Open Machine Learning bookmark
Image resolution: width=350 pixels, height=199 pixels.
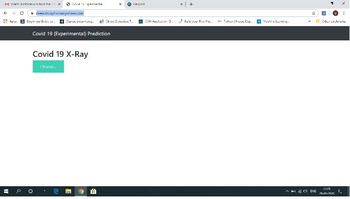(273, 21)
